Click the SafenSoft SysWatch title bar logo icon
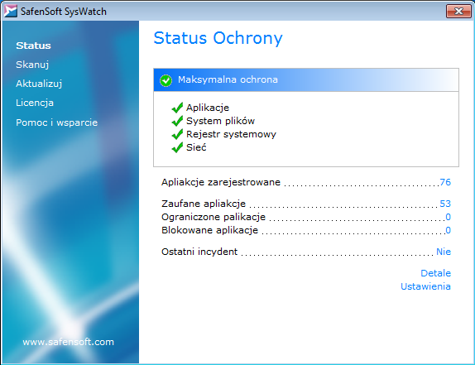The height and width of the screenshot is (365, 475). coord(10,12)
